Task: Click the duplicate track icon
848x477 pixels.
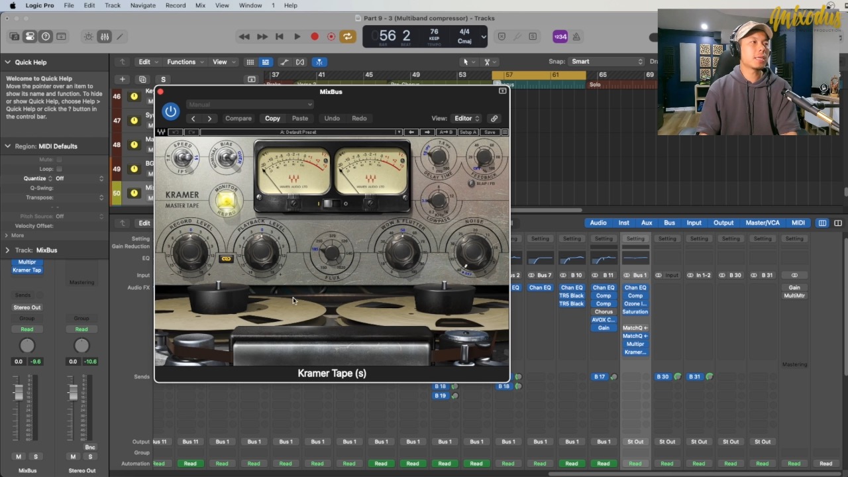Action: pyautogui.click(x=142, y=79)
